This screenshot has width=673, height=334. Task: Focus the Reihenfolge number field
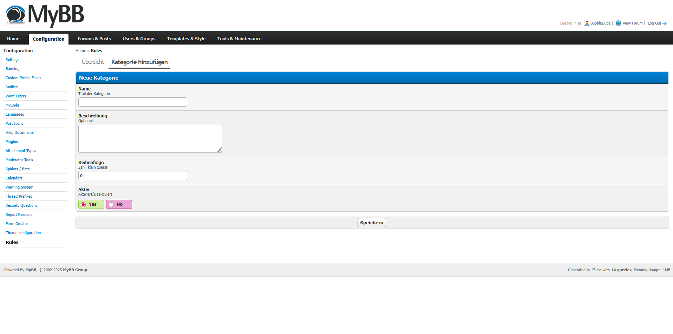pyautogui.click(x=133, y=176)
